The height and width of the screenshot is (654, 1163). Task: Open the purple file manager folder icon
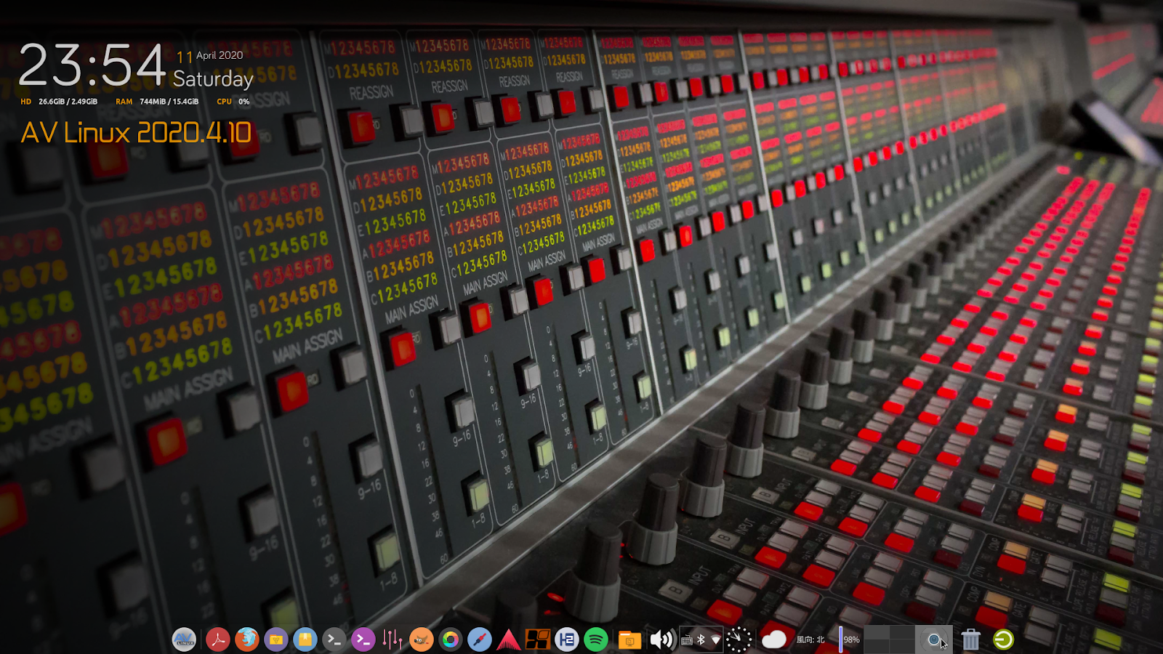(276, 639)
